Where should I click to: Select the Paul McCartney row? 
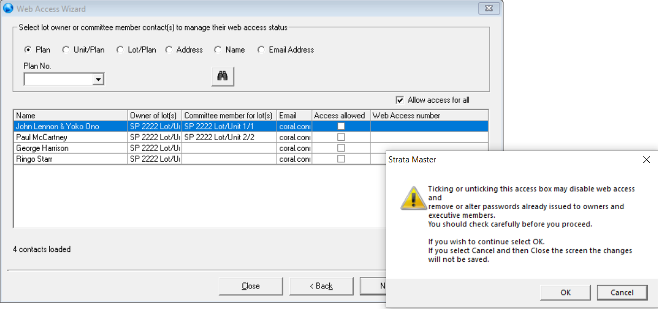click(251, 137)
